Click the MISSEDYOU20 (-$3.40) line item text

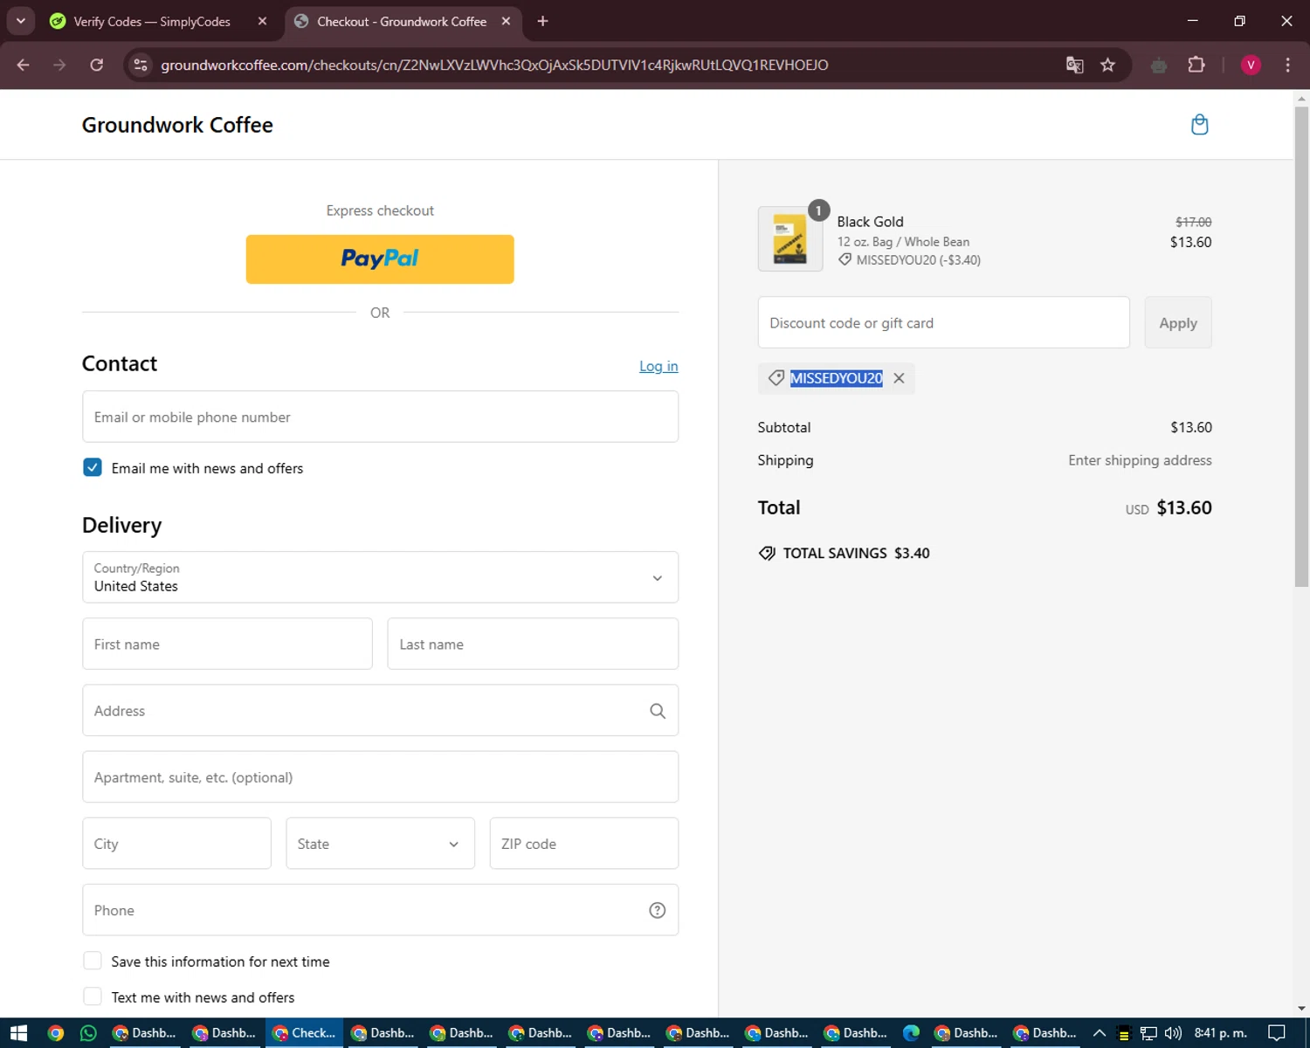coord(918,260)
